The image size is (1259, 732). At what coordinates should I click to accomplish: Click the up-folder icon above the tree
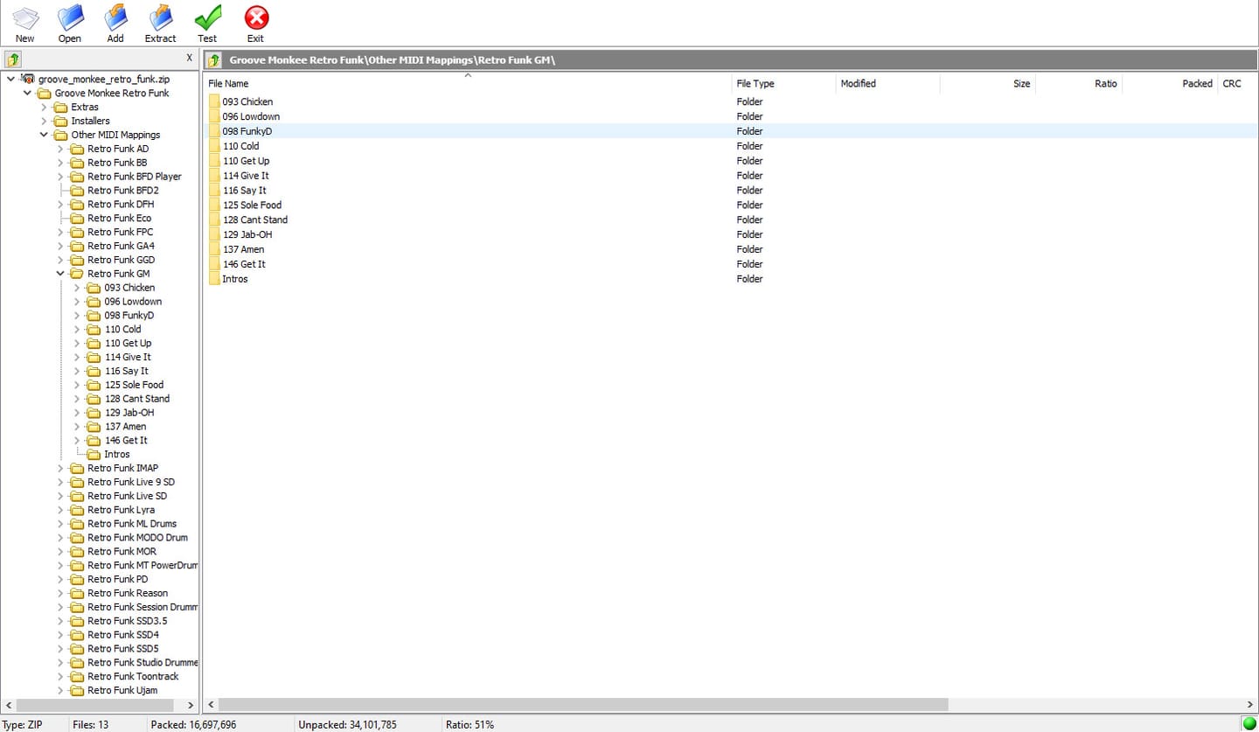click(x=13, y=59)
